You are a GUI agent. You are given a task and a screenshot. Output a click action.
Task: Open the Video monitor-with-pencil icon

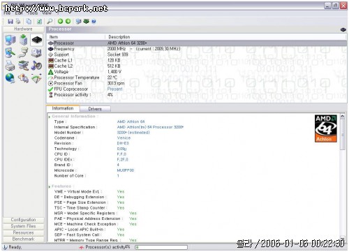[x=10, y=53]
